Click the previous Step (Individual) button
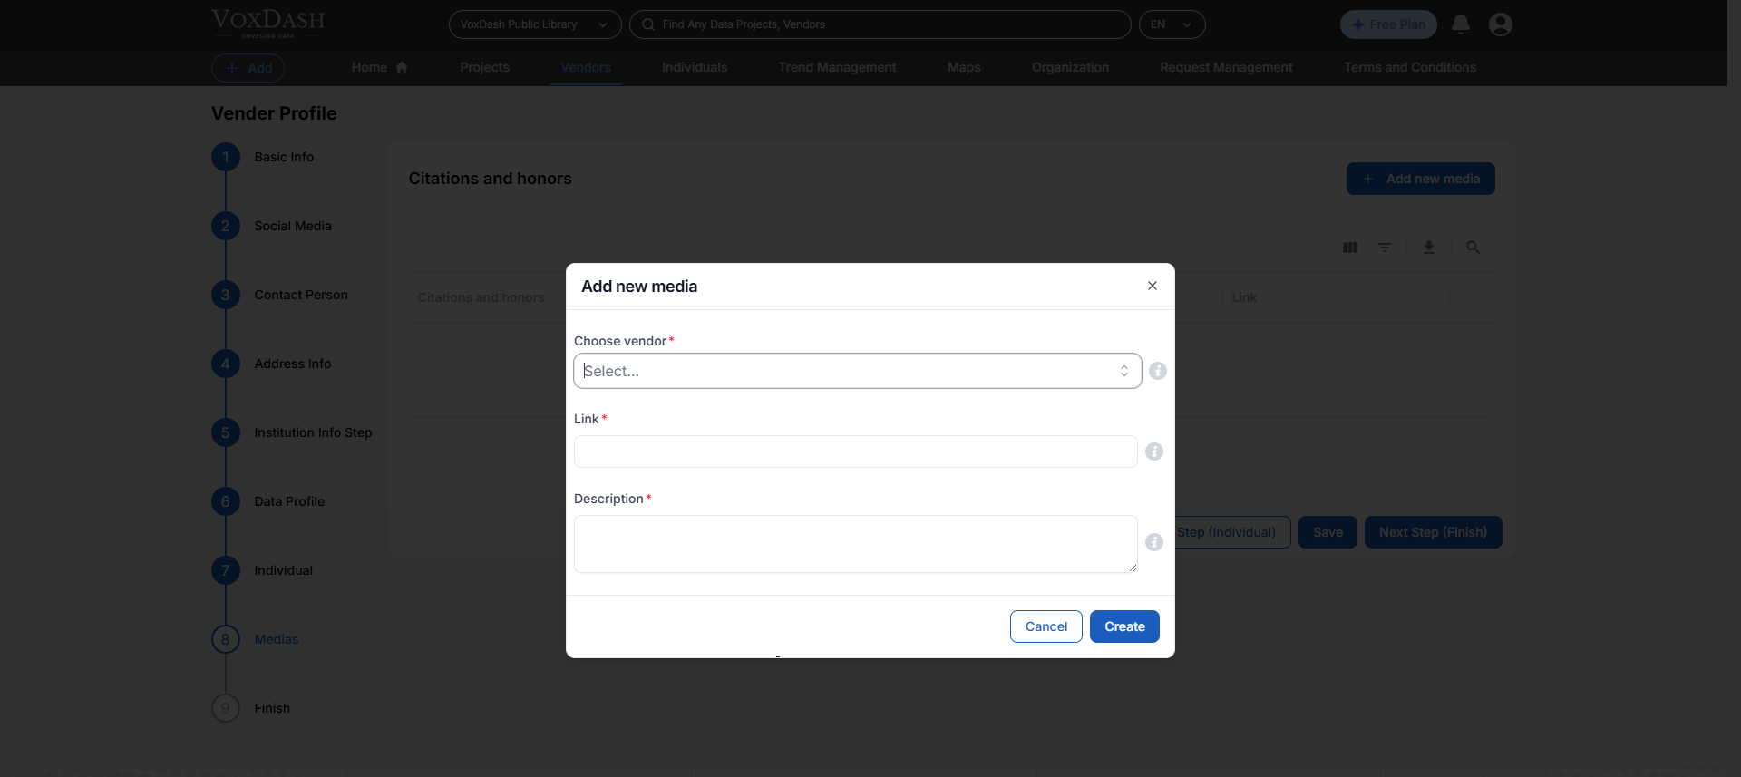1741x777 pixels. 1232,532
